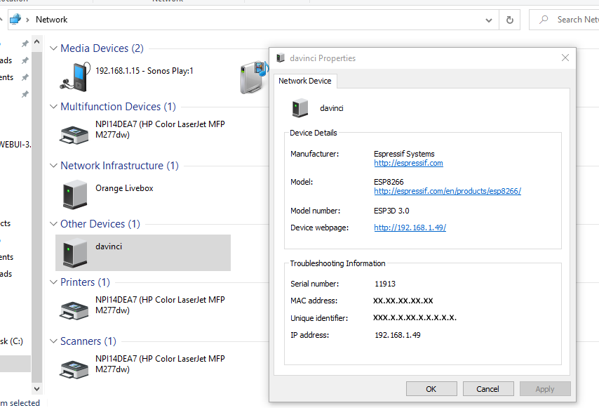This screenshot has height=408, width=599.
Task: Click the ESP8266 model name text
Action: 389,182
